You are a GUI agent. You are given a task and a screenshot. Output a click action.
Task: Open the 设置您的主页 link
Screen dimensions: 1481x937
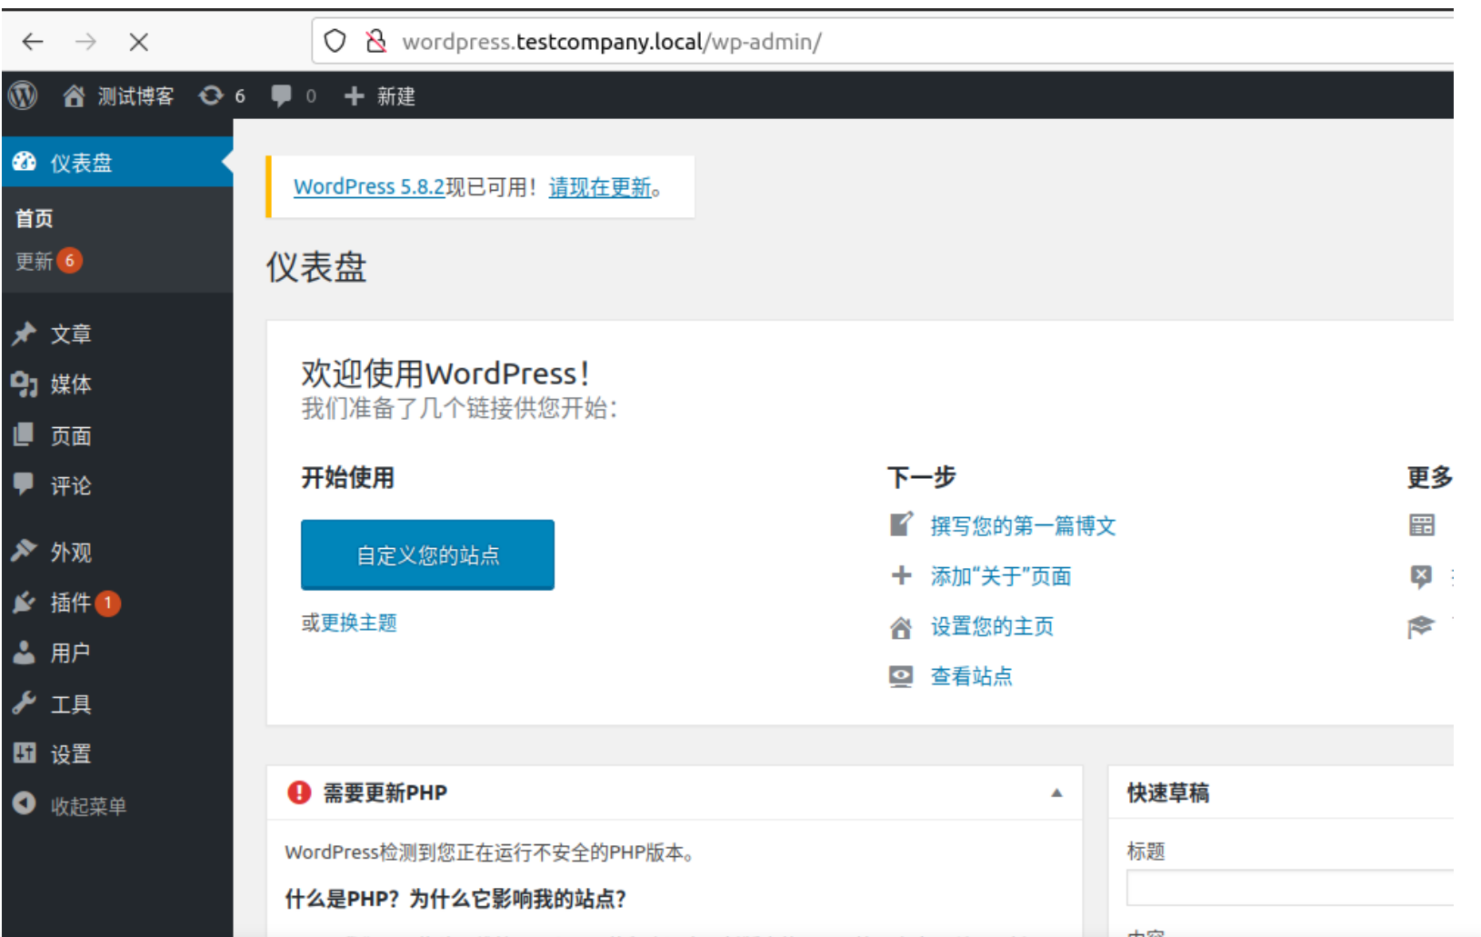pyautogui.click(x=992, y=626)
